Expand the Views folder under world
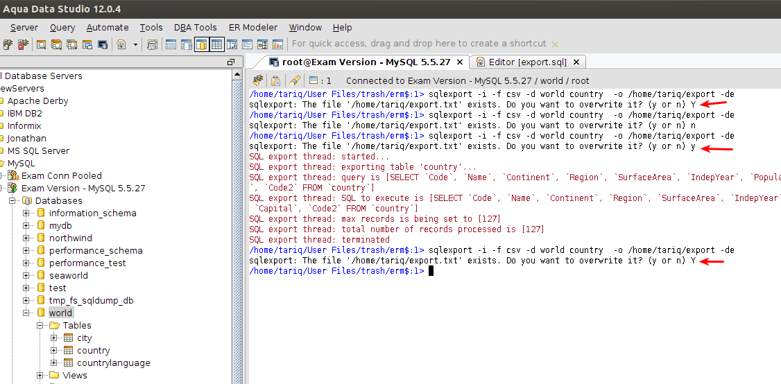Image resolution: width=781 pixels, height=384 pixels. point(40,375)
